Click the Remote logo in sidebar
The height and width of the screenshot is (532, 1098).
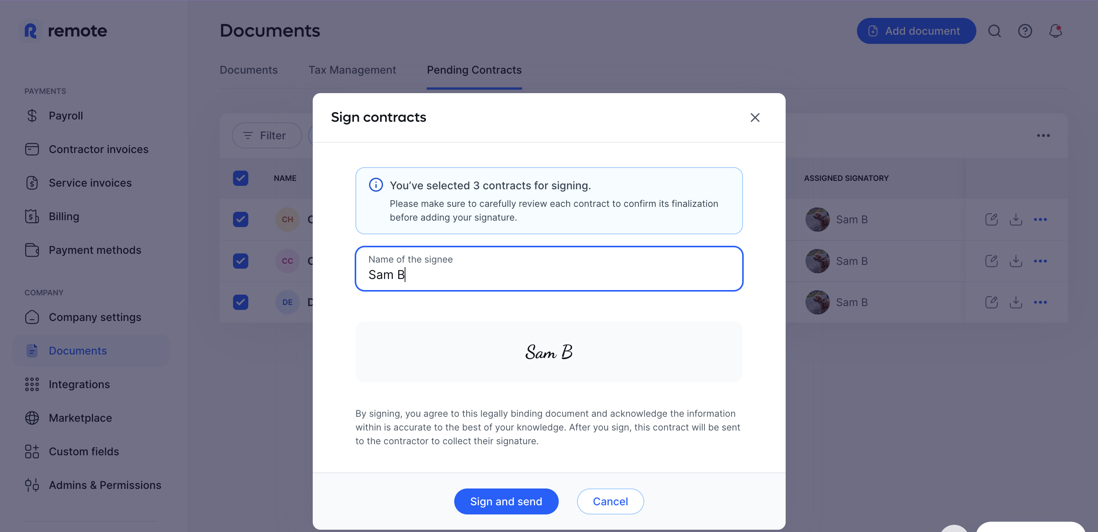[65, 31]
